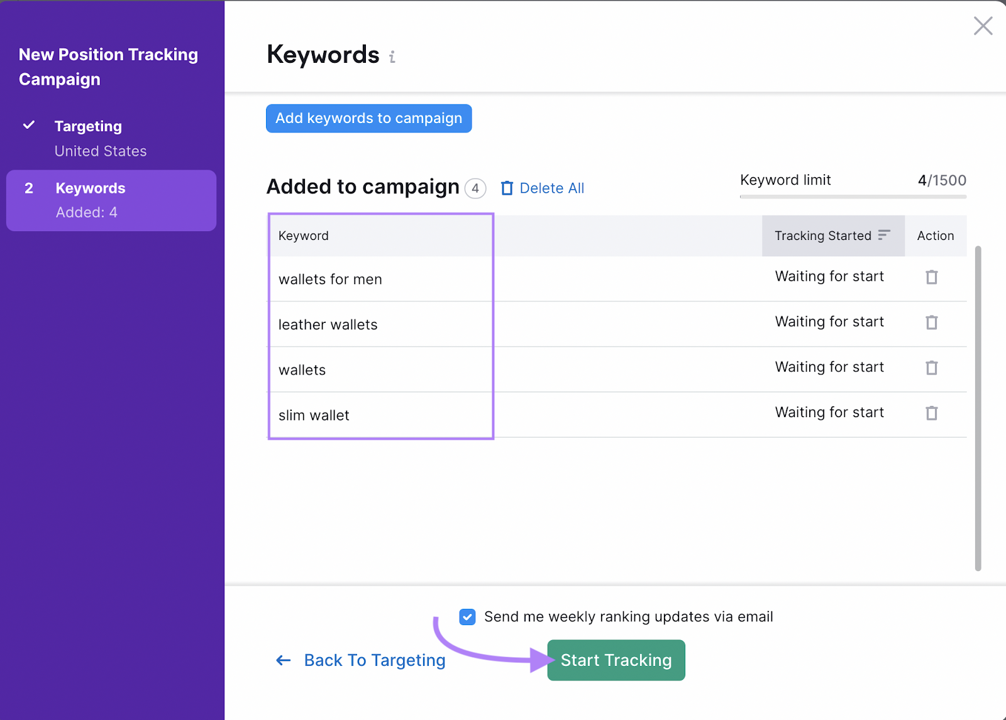Delete the keyword 'wallets' using its trash icon
Viewport: 1006px width, 720px height.
point(931,368)
